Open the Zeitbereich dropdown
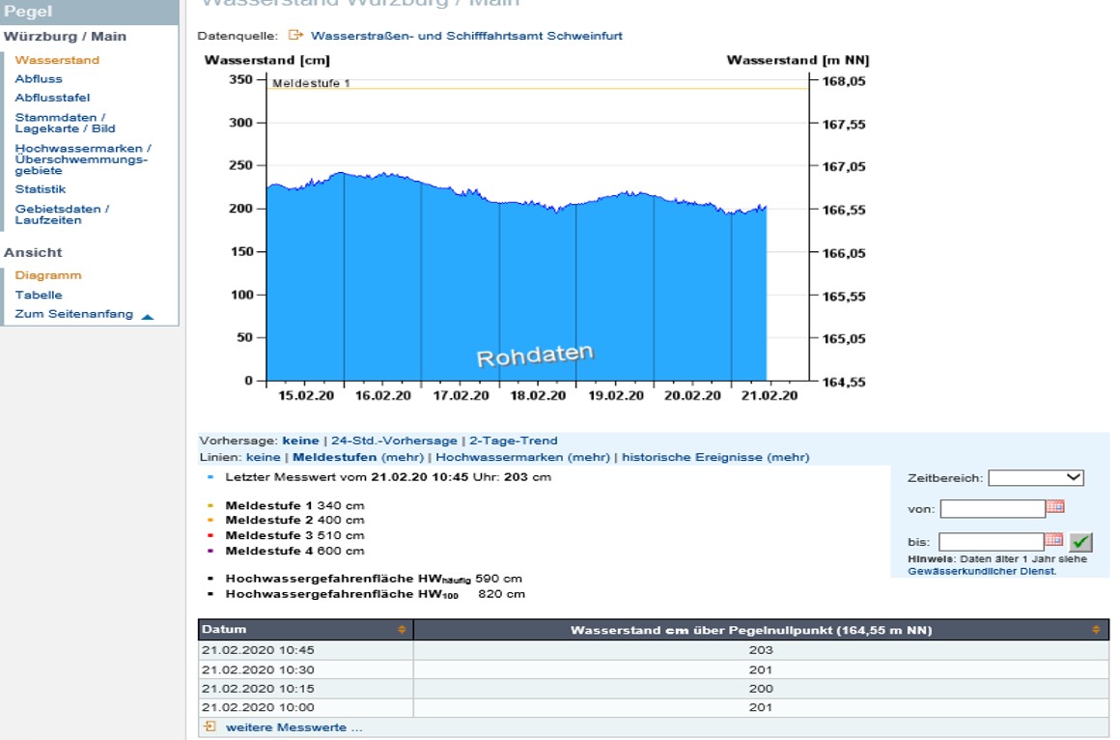This screenshot has width=1120, height=740. 1036,477
